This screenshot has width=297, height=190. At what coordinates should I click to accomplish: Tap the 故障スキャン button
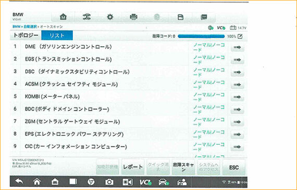pyautogui.click(x=183, y=167)
